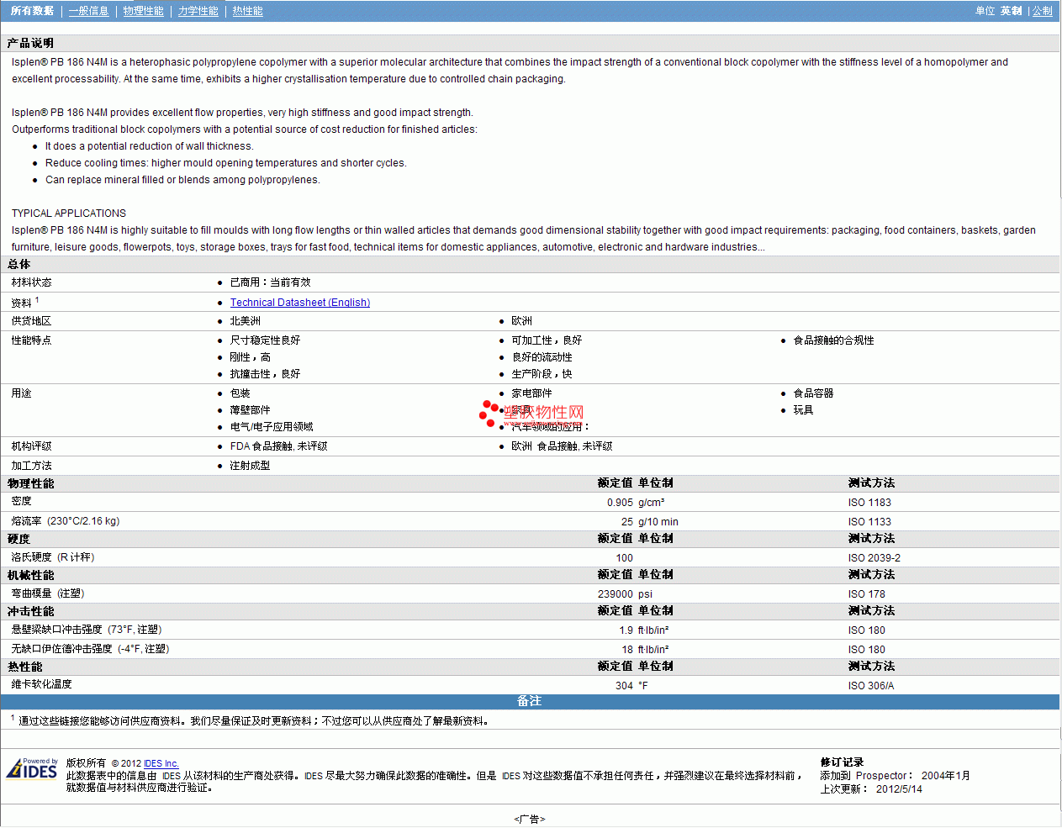Click the 熔流率 (230°C/2.16 kg) label
1062x828 pixels.
click(66, 521)
